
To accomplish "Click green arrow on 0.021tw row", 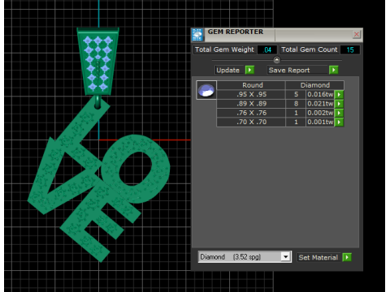I will click(x=339, y=104).
